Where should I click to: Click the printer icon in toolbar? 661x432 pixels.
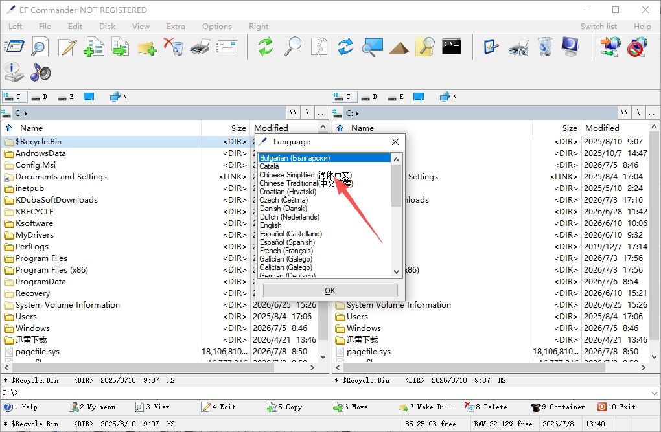click(200, 47)
